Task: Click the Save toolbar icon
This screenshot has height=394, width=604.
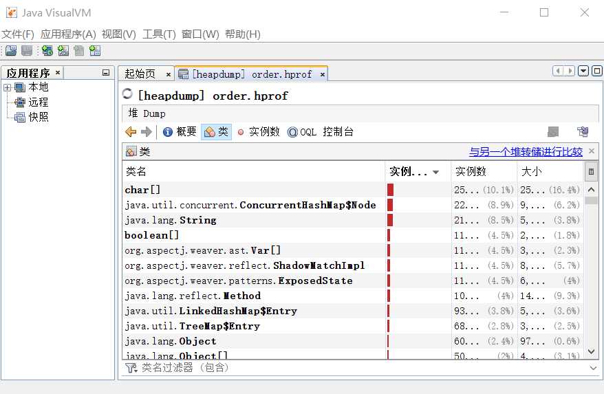Action: tap(27, 50)
